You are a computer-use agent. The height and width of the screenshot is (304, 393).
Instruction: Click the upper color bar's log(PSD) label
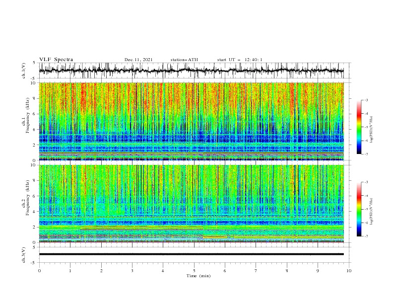tap(371, 130)
